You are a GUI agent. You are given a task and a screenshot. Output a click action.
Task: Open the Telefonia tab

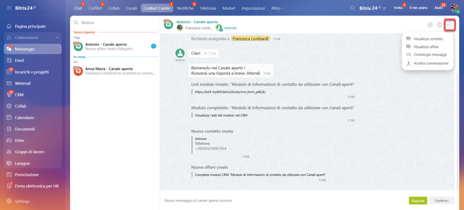(208, 8)
